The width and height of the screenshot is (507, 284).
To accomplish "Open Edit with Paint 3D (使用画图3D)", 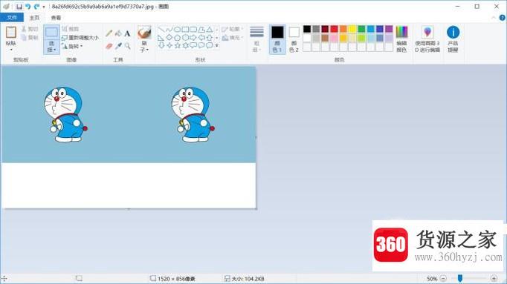I will tap(427, 39).
